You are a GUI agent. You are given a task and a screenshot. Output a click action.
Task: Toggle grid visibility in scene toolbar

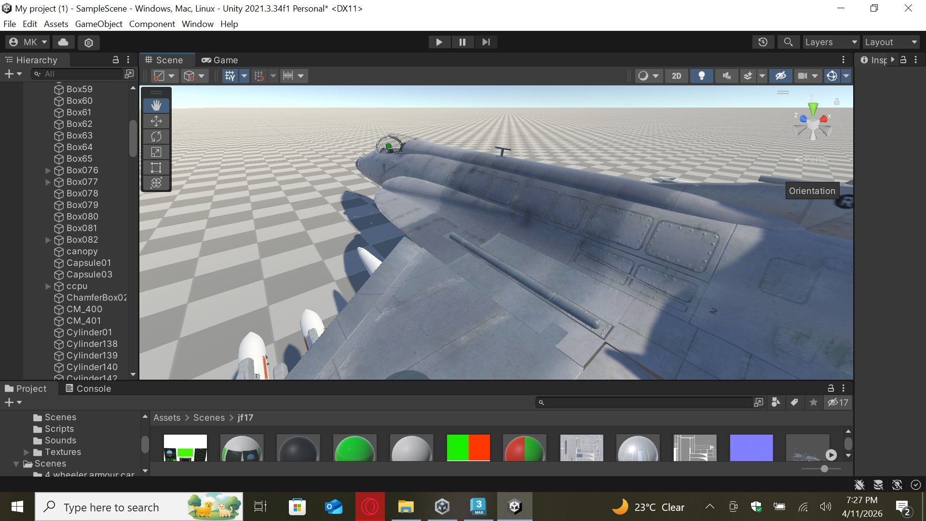[230, 76]
